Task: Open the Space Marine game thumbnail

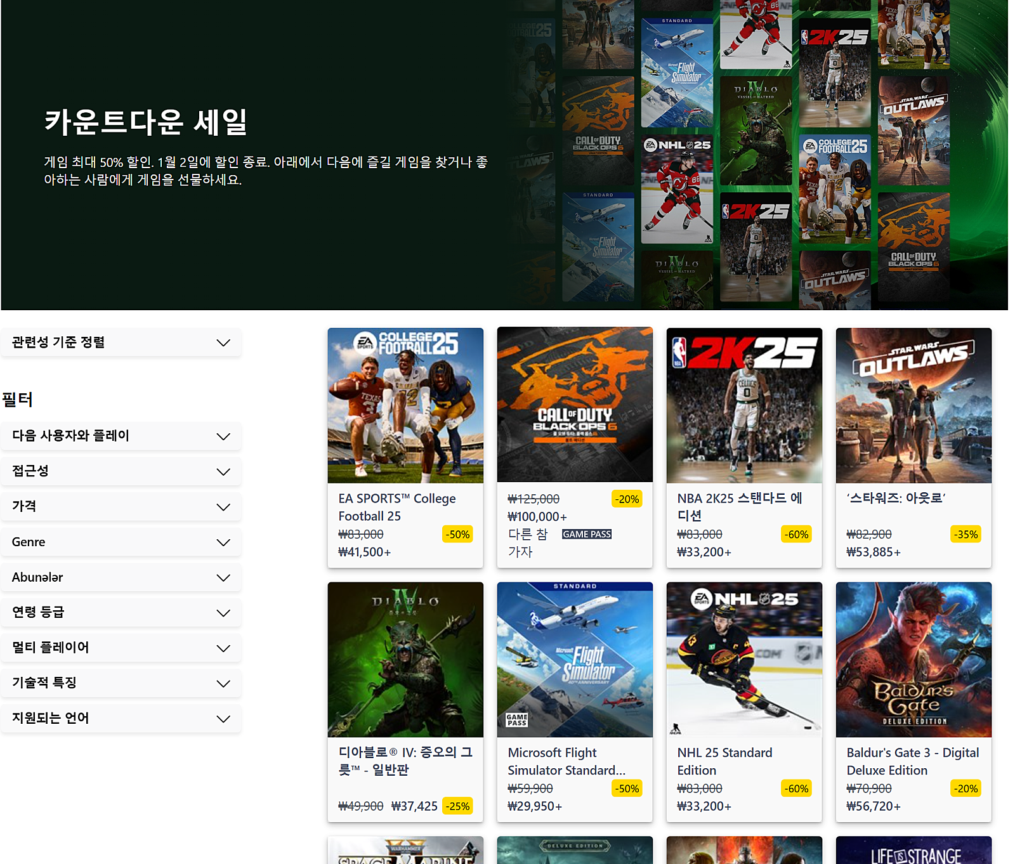Action: (405, 850)
